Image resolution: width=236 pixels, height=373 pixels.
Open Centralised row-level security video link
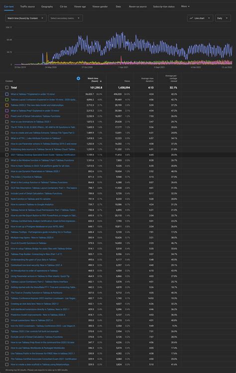(x=36, y=265)
